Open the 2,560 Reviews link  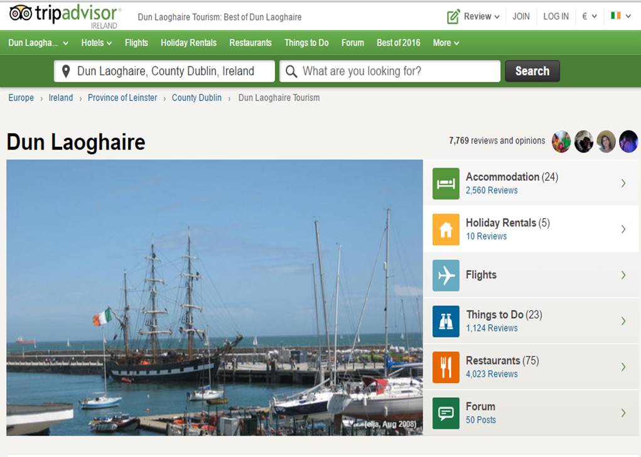[492, 190]
